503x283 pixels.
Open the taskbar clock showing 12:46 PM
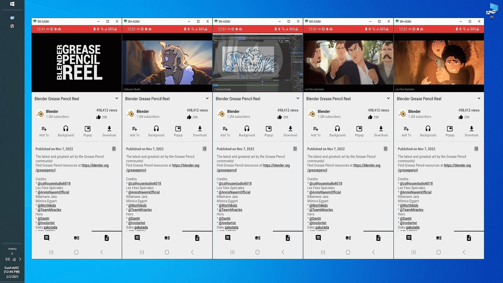point(12,272)
